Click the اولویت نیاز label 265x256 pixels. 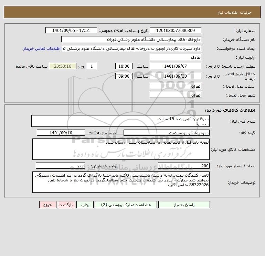click(x=246, y=57)
